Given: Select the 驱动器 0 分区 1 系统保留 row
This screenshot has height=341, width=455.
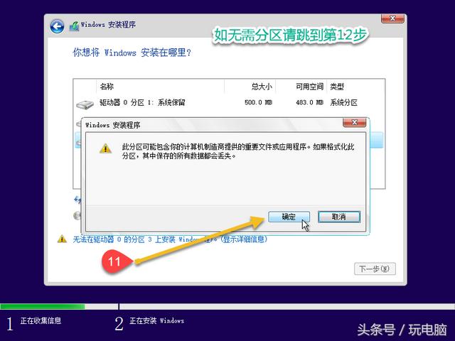Looking at the screenshot, I should 213,103.
